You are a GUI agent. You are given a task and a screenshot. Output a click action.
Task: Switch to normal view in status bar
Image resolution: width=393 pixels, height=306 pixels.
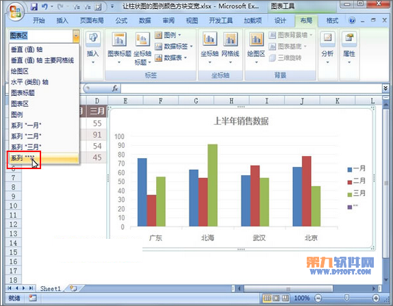tap(267, 298)
